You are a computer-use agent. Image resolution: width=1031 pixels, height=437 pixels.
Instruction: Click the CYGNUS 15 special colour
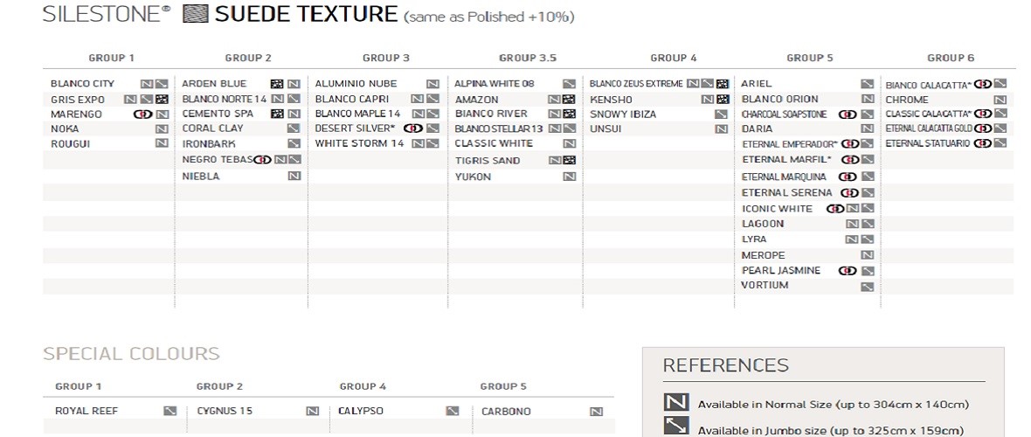pos(225,412)
